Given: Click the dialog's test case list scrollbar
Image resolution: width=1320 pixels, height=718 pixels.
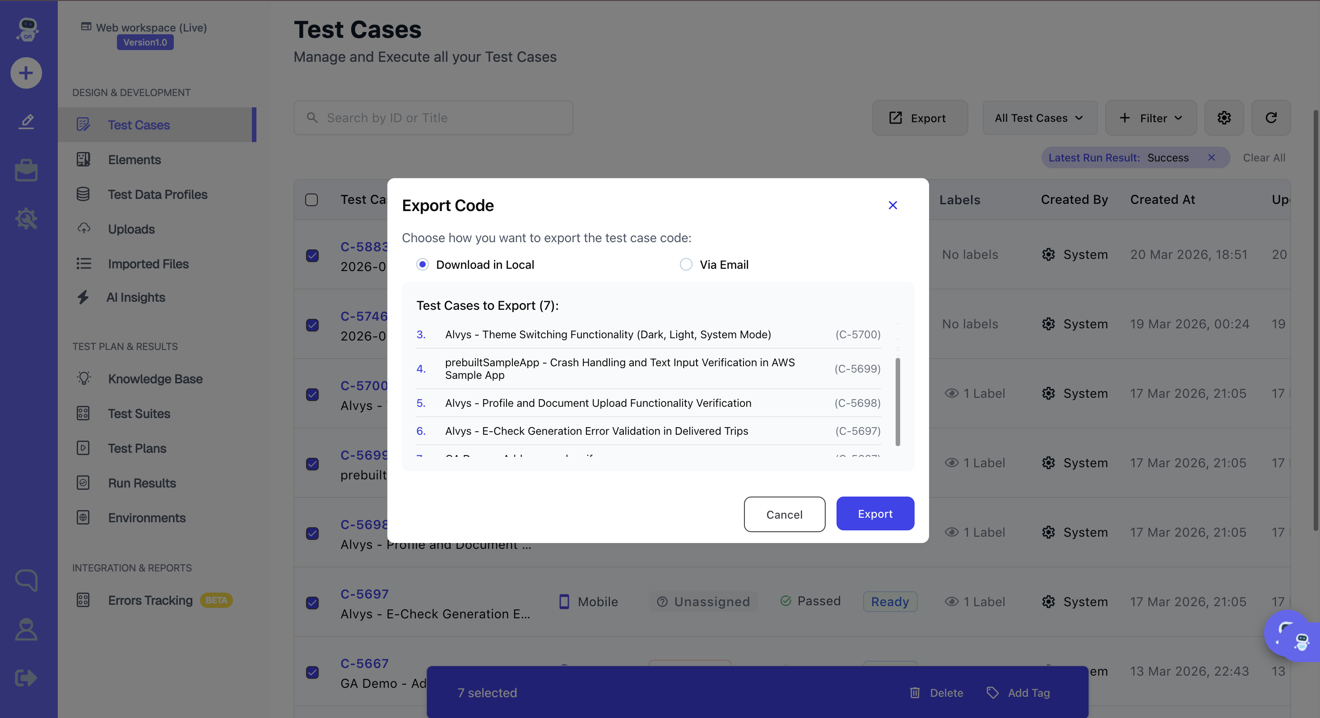Looking at the screenshot, I should tap(898, 402).
